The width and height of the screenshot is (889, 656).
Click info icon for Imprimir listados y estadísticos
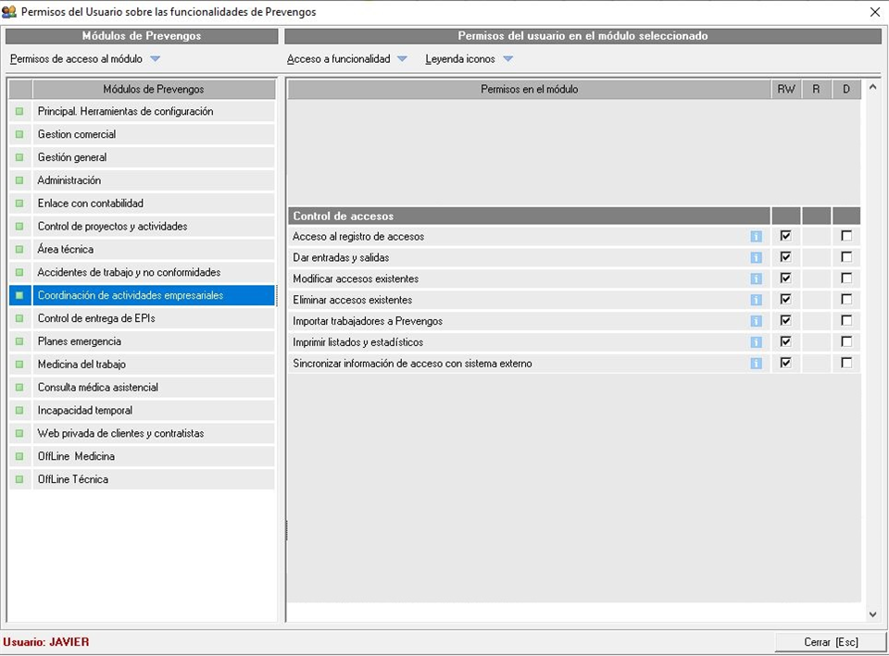click(x=756, y=342)
